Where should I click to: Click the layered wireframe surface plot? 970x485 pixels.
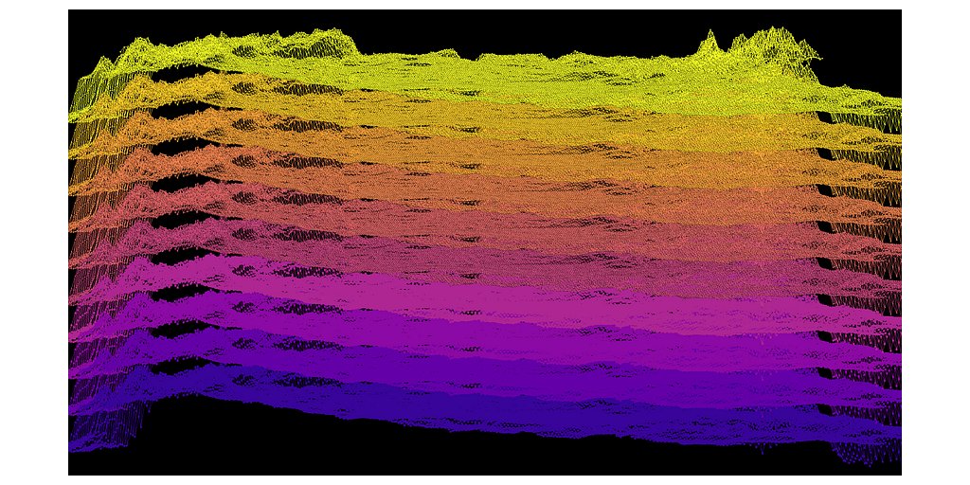point(484,242)
